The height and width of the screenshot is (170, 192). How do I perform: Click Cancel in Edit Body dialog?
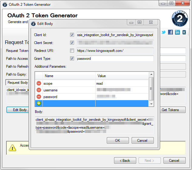pyautogui.click(x=143, y=140)
